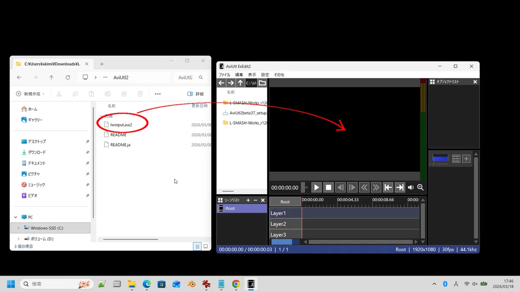
Task: Step forward one frame in AviUtl
Action: (x=352, y=187)
